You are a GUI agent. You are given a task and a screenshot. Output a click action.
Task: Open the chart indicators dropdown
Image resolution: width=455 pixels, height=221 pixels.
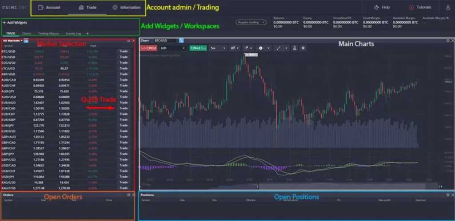pos(248,48)
